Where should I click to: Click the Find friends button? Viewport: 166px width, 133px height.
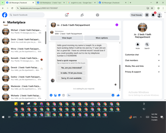pos(136,15)
